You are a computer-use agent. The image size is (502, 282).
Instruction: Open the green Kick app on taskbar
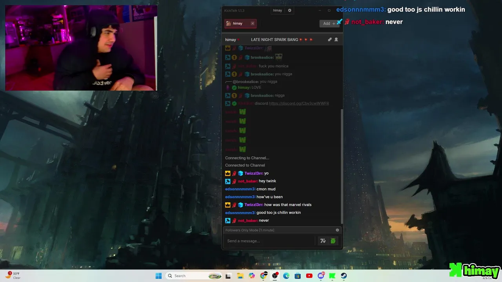coord(333,276)
